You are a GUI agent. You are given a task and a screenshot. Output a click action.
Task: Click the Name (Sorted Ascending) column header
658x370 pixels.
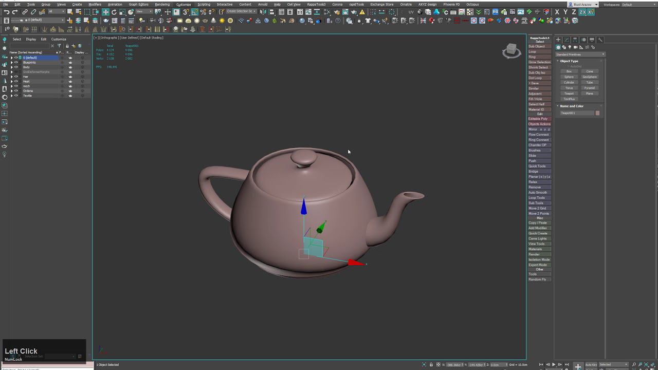coord(33,52)
